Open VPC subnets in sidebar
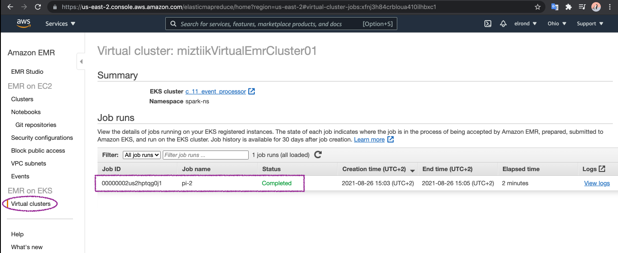Image resolution: width=618 pixels, height=253 pixels. coord(28,163)
